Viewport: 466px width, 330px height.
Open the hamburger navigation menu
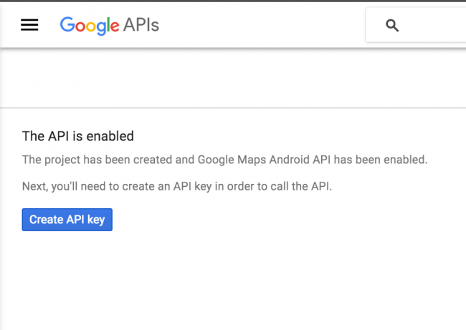click(x=29, y=25)
